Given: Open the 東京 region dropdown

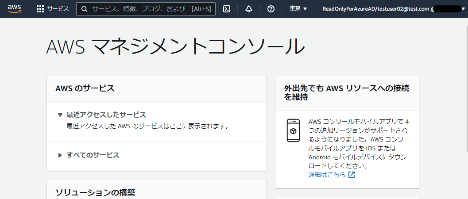Looking at the screenshot, I should (298, 9).
